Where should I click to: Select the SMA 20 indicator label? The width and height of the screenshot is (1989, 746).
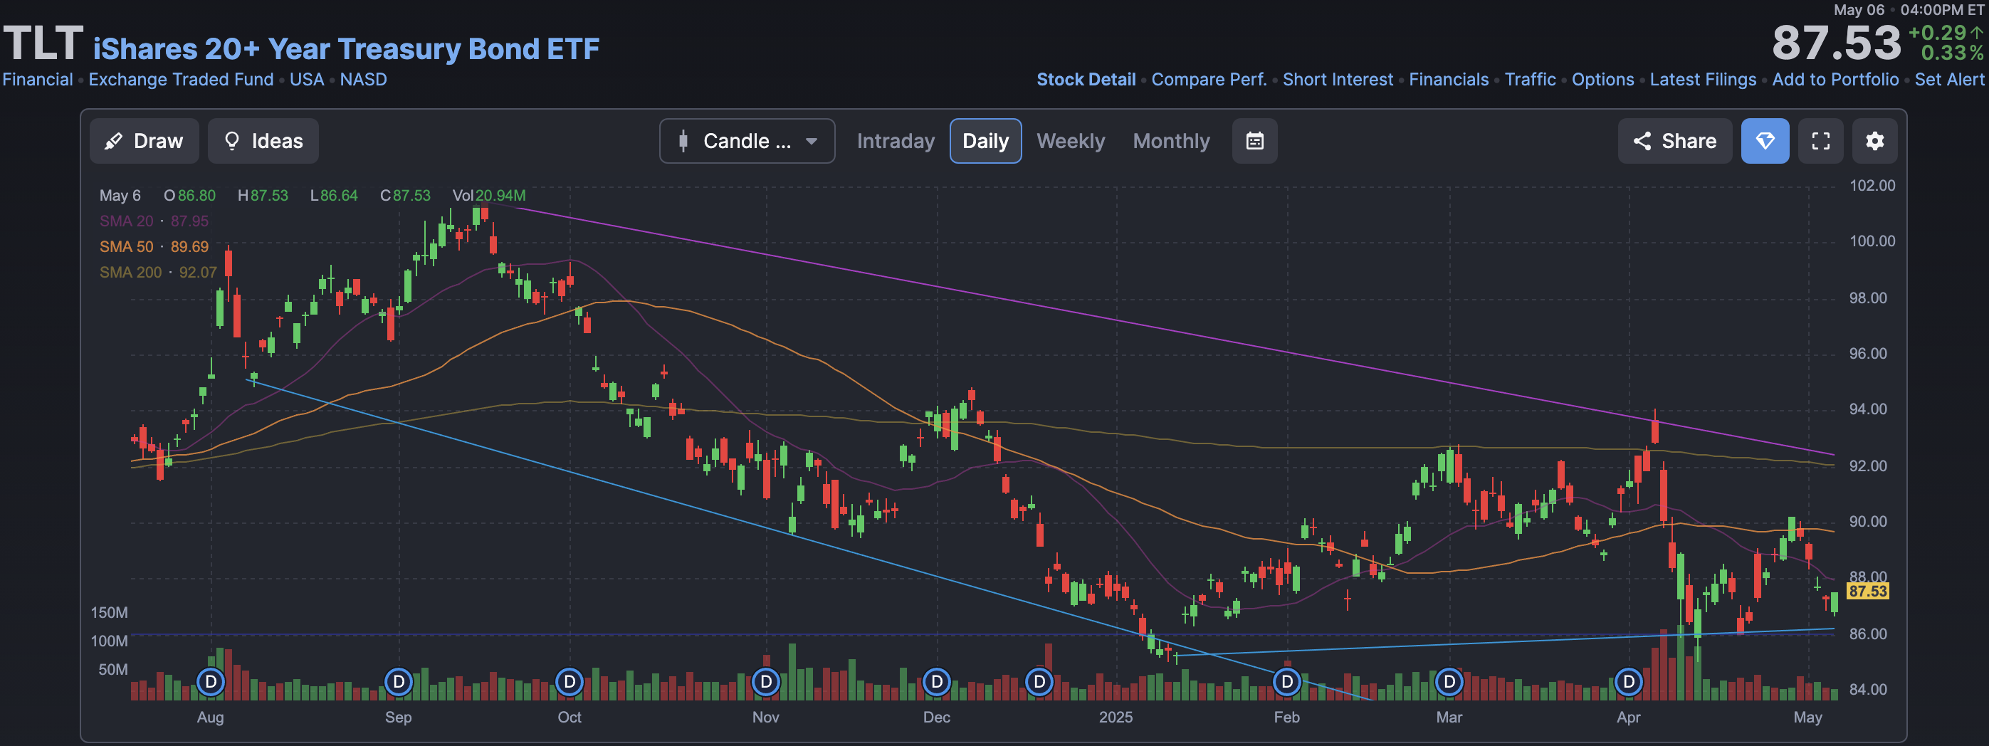(154, 221)
